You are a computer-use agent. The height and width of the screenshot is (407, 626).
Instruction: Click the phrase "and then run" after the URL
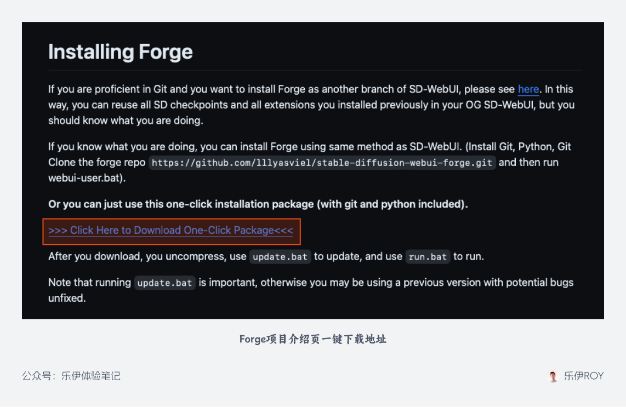pos(528,162)
